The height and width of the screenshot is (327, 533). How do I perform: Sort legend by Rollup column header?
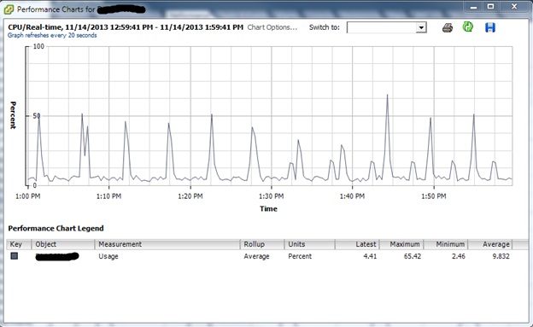pyautogui.click(x=262, y=244)
